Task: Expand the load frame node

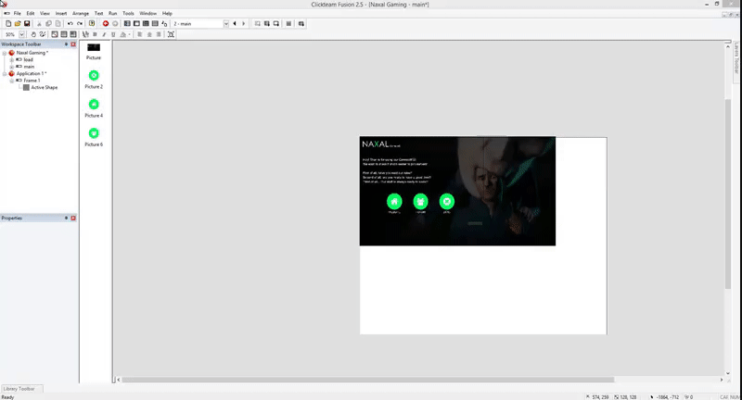Action: 12,60
